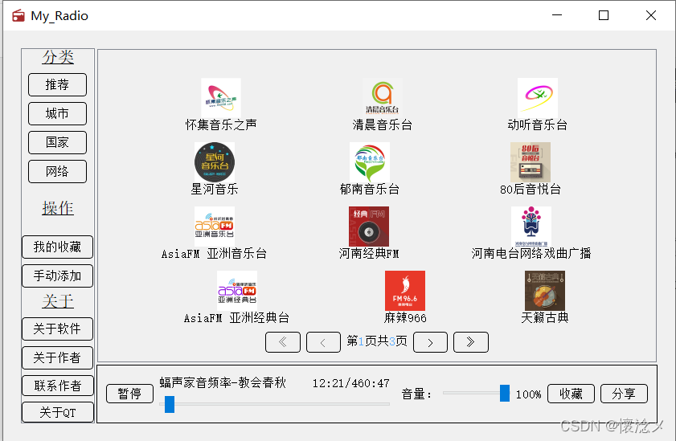The width and height of the screenshot is (676, 441).
Task: Click the playback progress slider handle
Action: pos(170,404)
